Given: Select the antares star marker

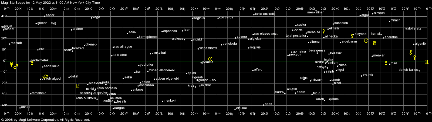Looking at the screenshot, I should coord(131,90).
